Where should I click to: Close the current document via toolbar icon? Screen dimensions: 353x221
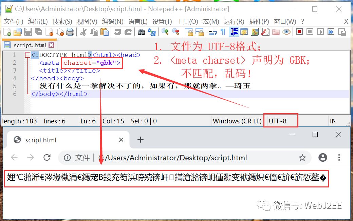click(49, 32)
